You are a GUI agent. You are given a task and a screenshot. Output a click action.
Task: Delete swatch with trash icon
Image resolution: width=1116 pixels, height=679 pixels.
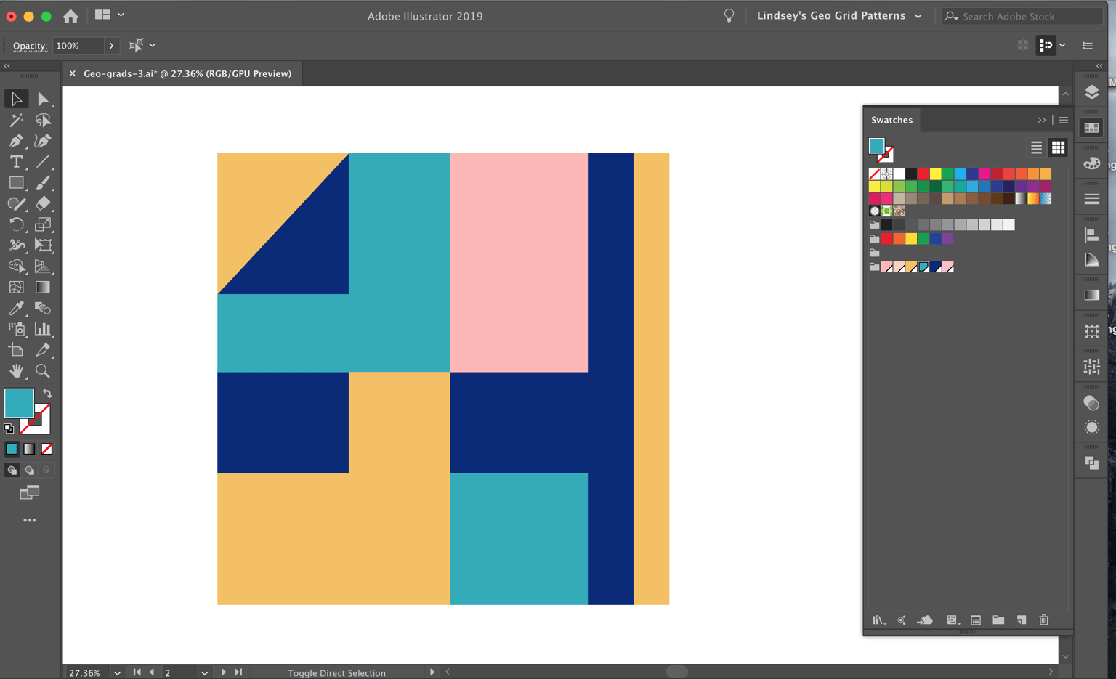(1044, 620)
